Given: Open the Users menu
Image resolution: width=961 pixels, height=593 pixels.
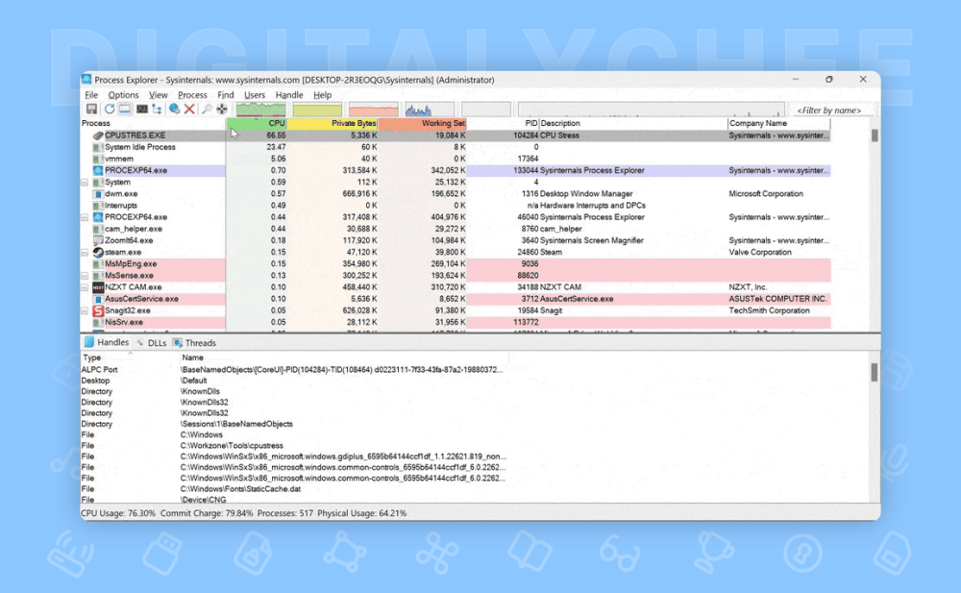Looking at the screenshot, I should 255,95.
